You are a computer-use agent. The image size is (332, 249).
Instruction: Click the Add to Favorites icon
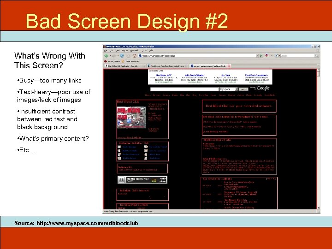[146, 150]
